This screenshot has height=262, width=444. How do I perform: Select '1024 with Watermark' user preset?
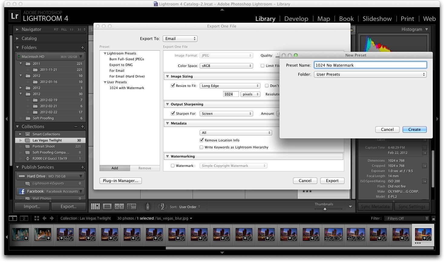[127, 88]
